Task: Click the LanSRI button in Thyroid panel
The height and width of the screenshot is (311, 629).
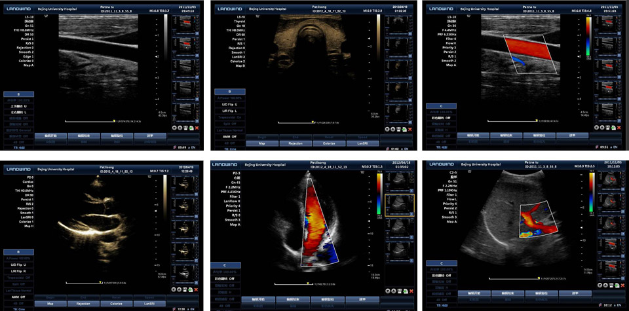Action: (x=362, y=143)
